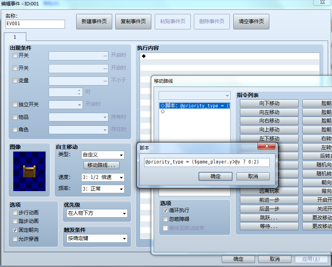Cancel the script dialog with 取消
Viewport: 332px width, 267px height.
click(253, 176)
